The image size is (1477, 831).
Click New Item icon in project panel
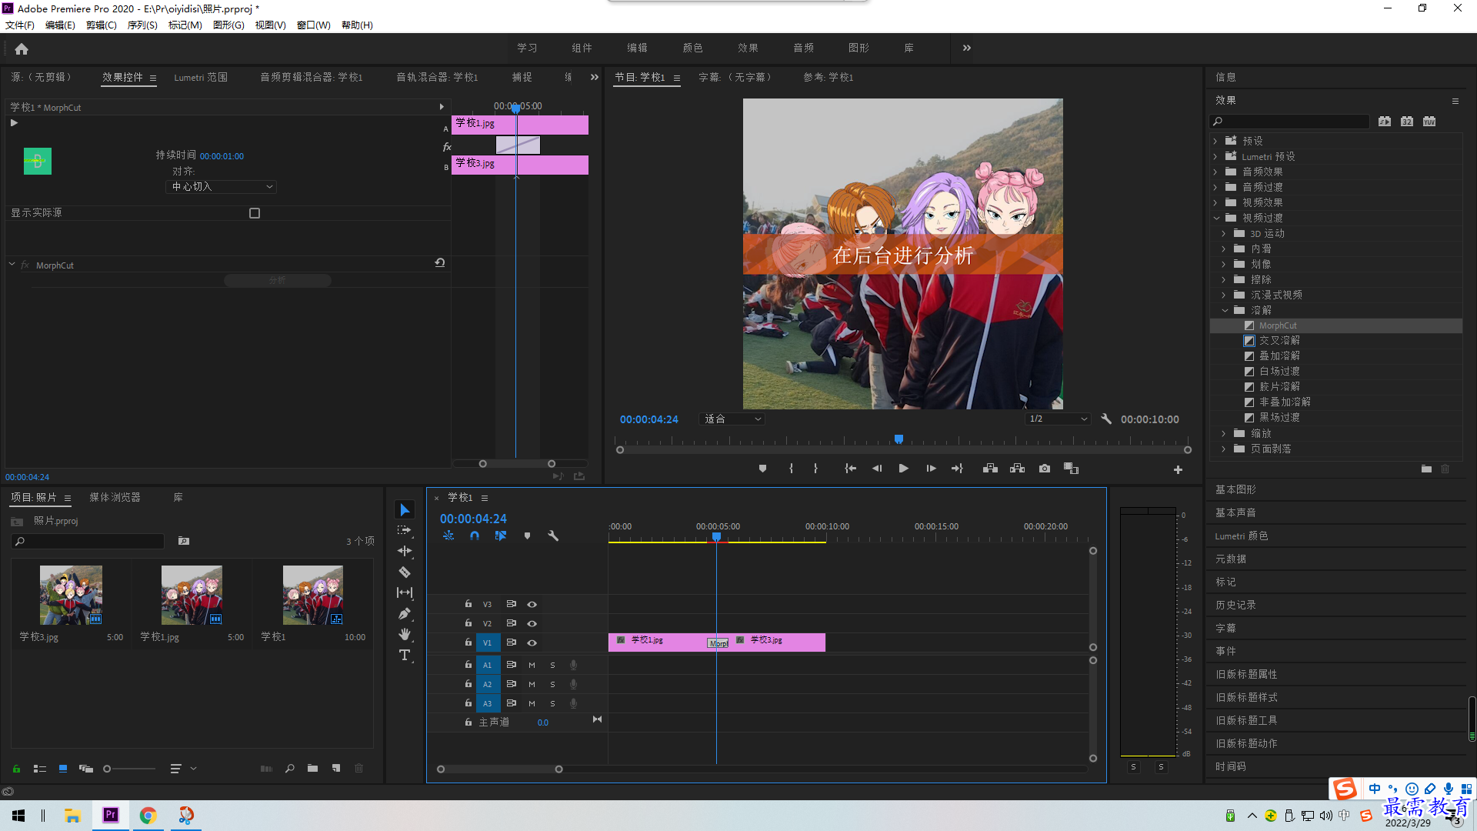[336, 768]
